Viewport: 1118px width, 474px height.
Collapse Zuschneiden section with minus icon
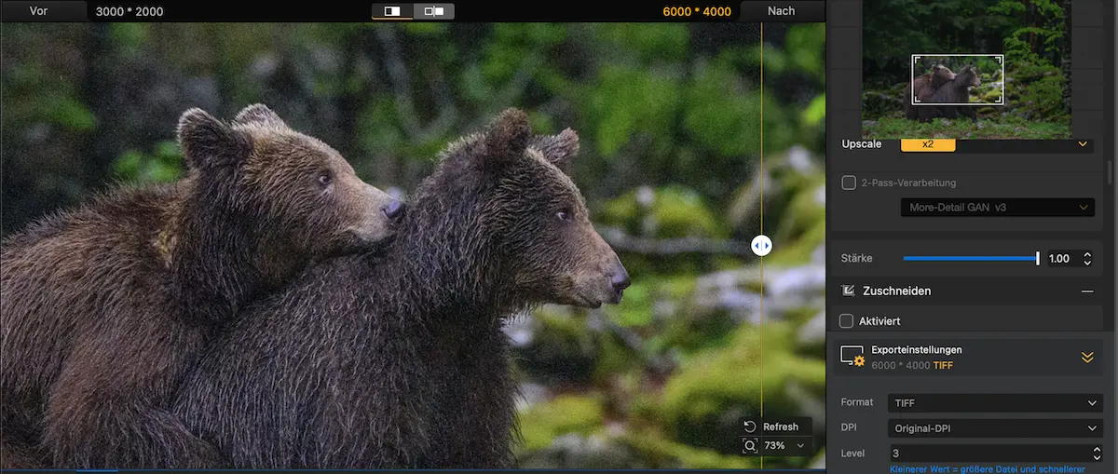(1086, 291)
